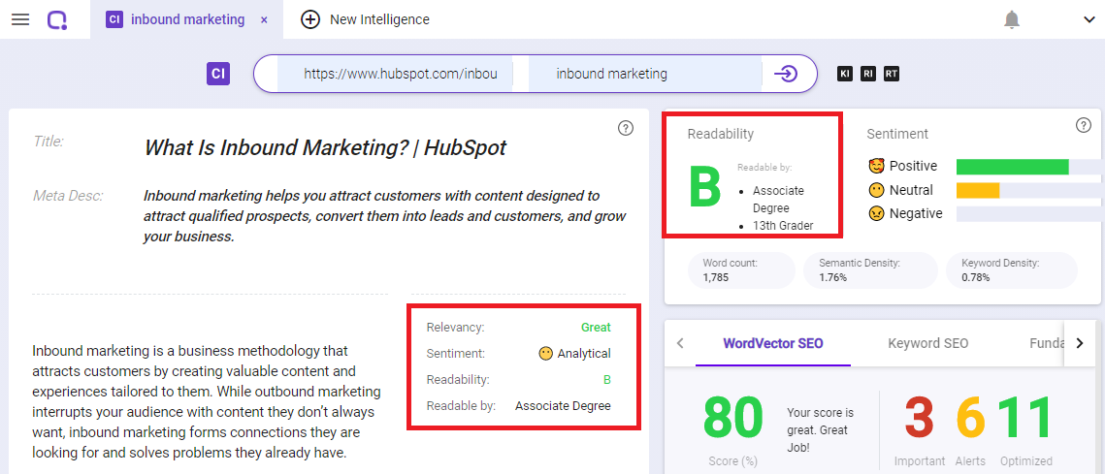Click the 13th Grader bullet

click(x=782, y=226)
